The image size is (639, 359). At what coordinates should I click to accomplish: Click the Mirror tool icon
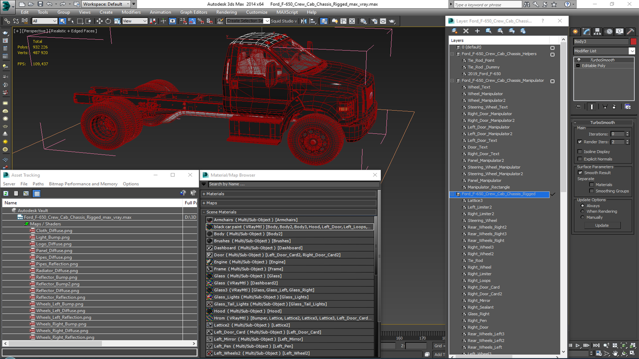304,21
